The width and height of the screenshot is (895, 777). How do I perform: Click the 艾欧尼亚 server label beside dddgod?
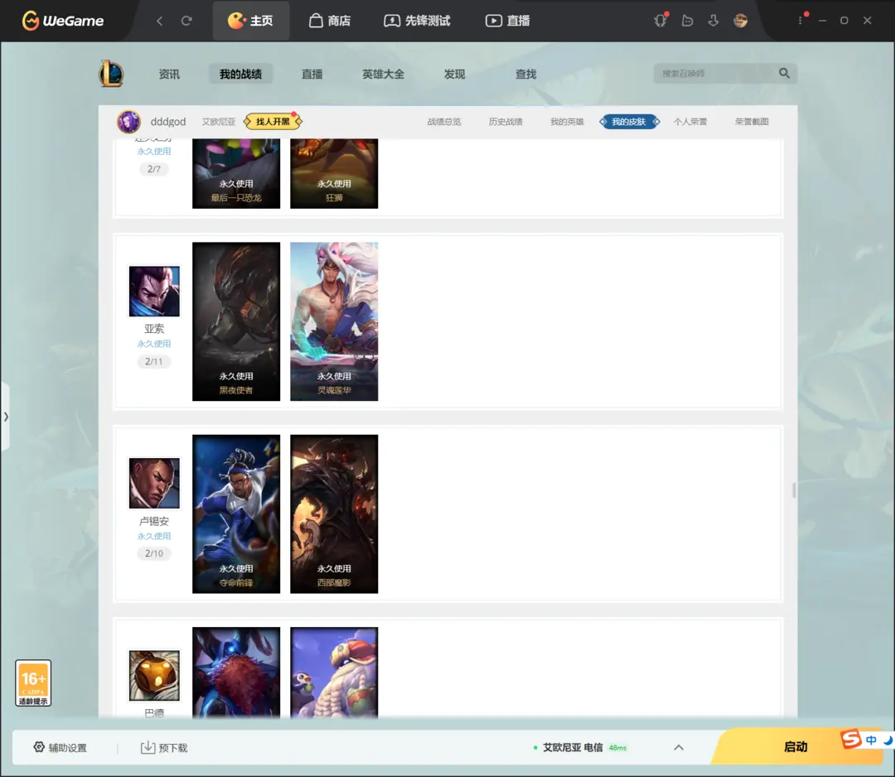point(219,122)
